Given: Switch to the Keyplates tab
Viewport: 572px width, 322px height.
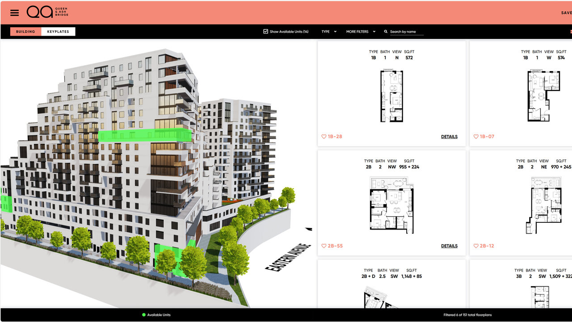Looking at the screenshot, I should point(58,32).
